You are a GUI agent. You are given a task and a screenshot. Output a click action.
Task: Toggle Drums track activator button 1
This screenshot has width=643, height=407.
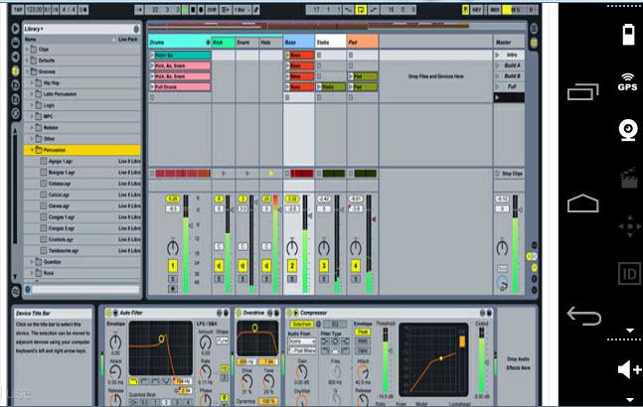coord(173,266)
